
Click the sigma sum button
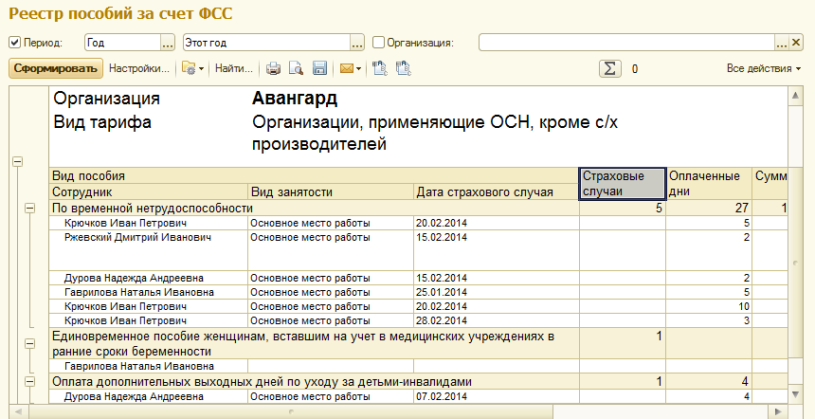point(610,68)
